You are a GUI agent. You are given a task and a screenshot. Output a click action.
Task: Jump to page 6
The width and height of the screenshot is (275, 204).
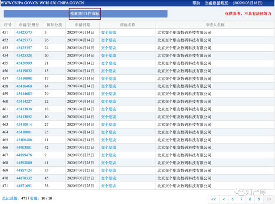[233, 199]
